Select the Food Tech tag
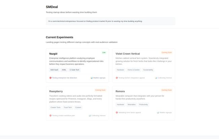Image resolution: width=219 pixels, height=139 pixels. [x=68, y=107]
